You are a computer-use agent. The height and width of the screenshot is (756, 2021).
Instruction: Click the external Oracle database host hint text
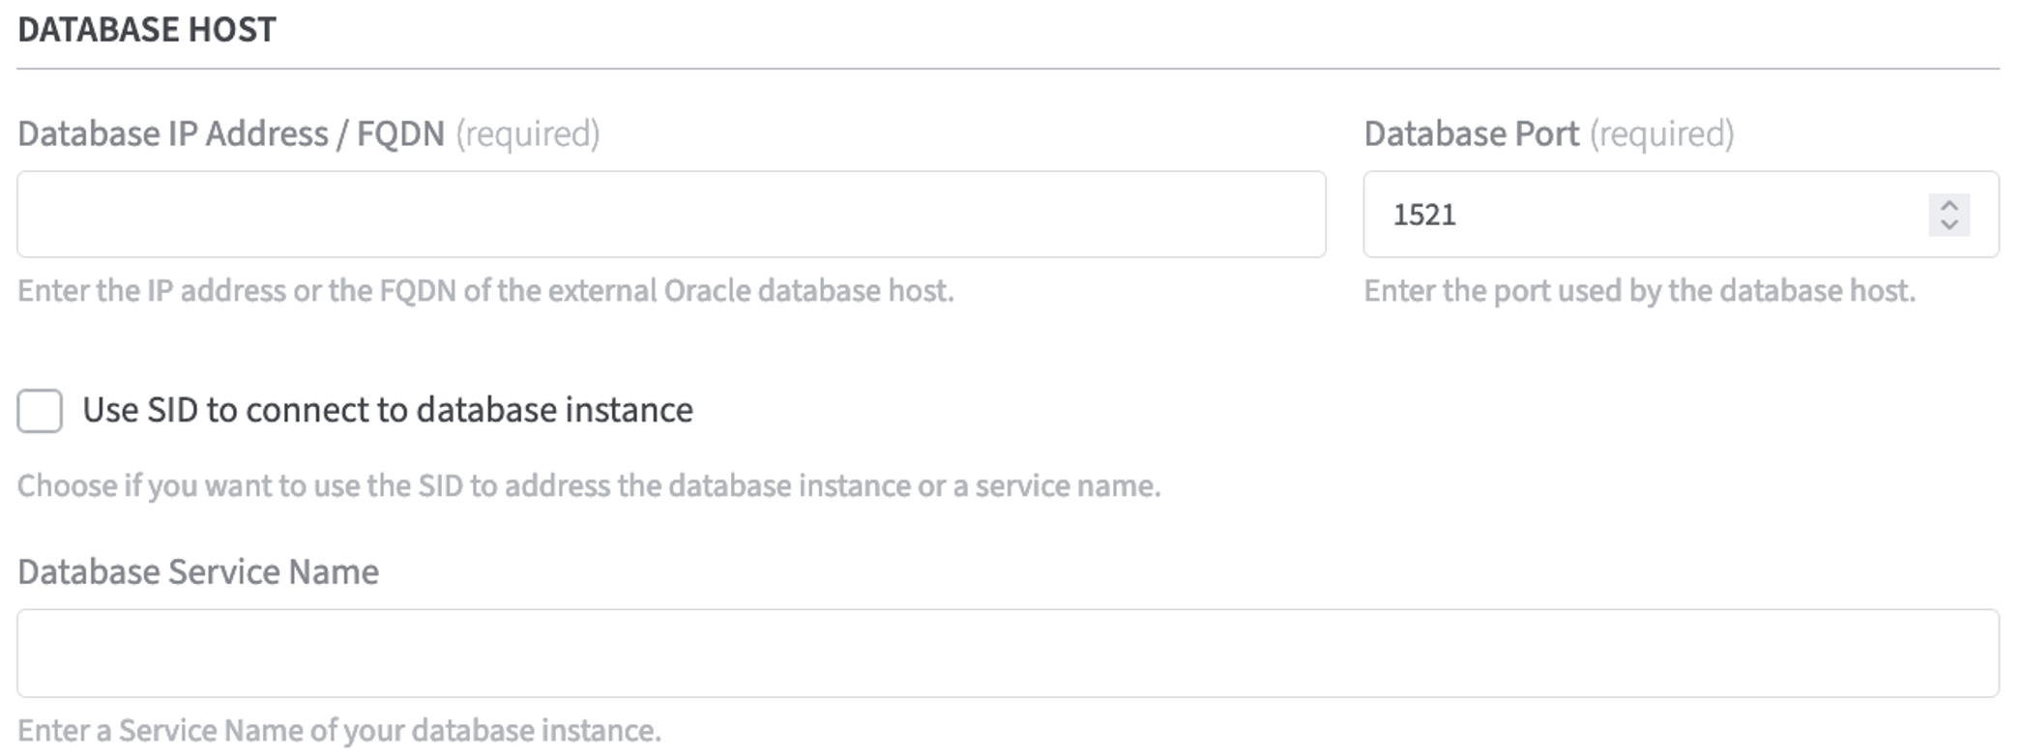coord(485,291)
